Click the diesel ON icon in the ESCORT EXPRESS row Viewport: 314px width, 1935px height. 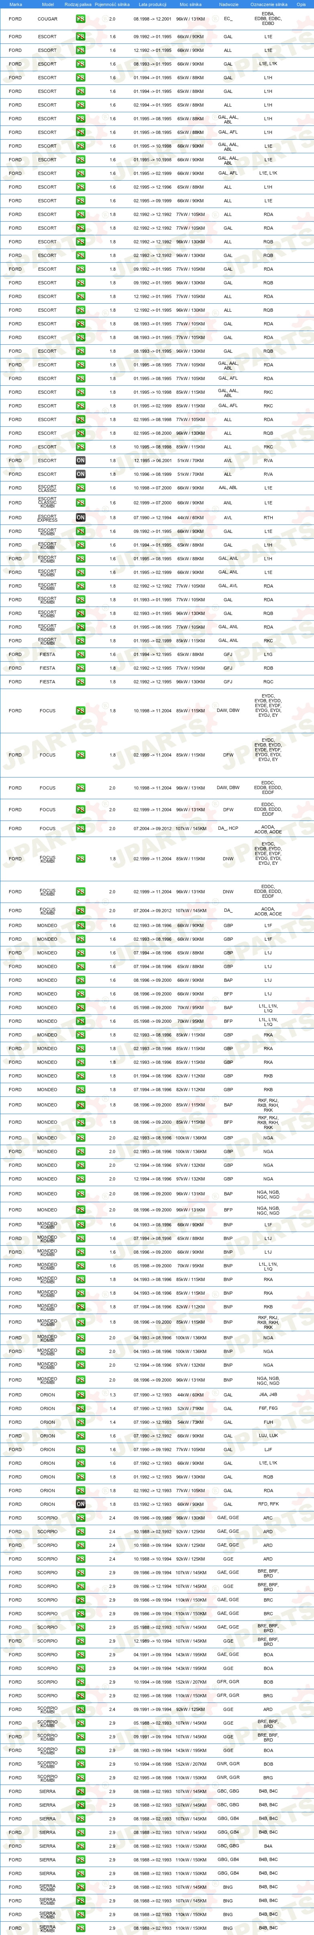(80, 518)
